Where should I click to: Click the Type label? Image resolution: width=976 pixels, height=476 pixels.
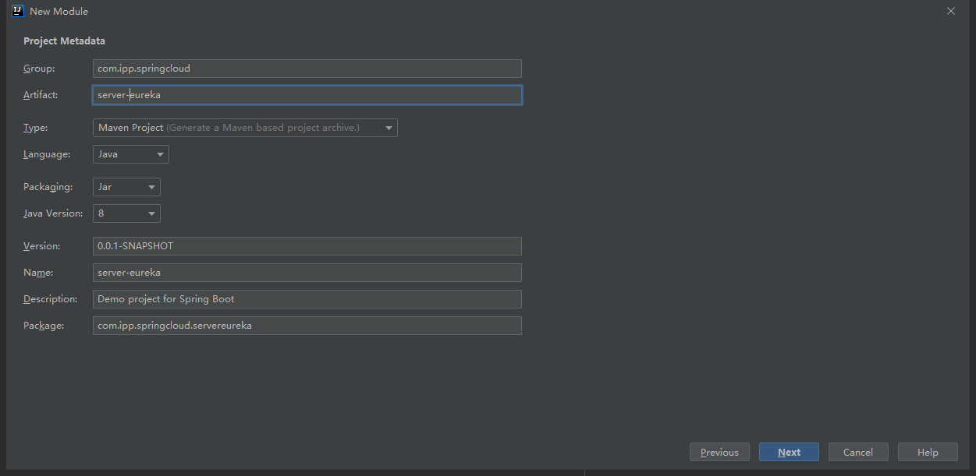35,128
